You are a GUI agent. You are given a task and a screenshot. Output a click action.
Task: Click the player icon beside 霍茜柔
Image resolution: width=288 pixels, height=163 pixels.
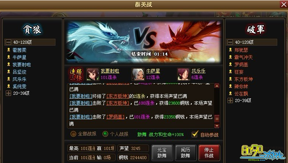8,50
